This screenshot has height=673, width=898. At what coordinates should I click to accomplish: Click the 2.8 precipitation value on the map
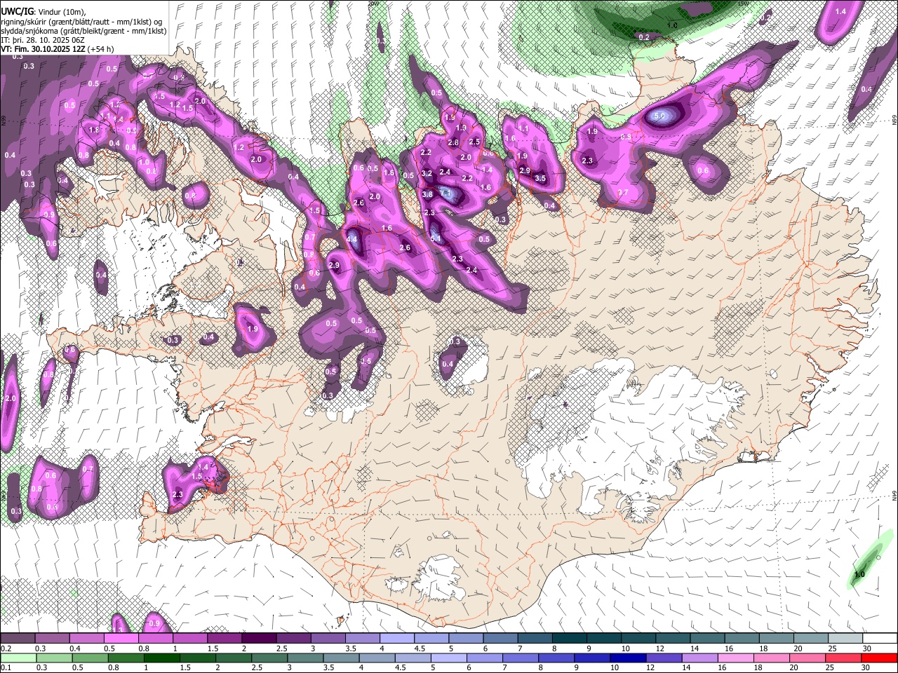[x=453, y=142]
